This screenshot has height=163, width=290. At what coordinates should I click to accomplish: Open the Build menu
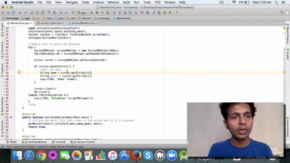click(x=126, y=2)
